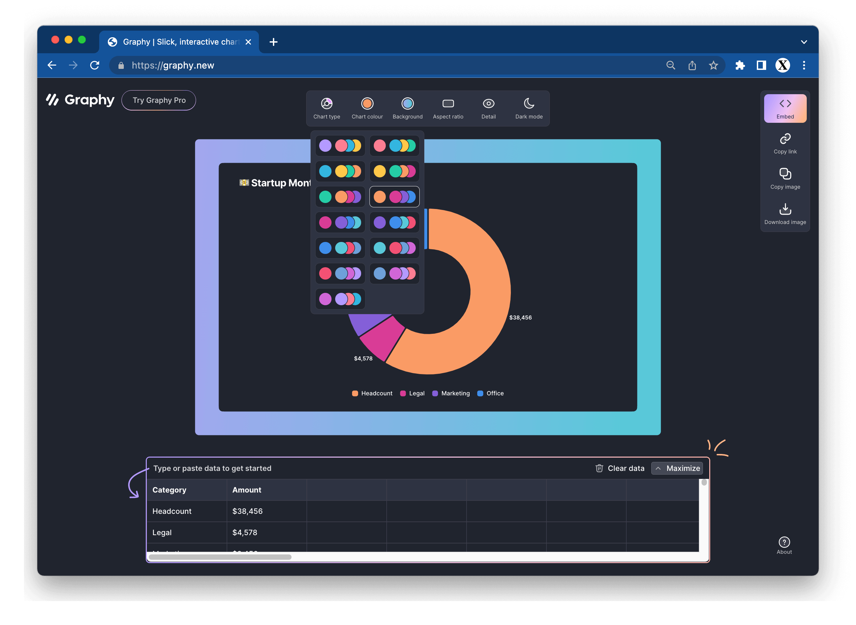Click the Copy image icon
Image resolution: width=856 pixels, height=625 pixels.
(x=785, y=174)
